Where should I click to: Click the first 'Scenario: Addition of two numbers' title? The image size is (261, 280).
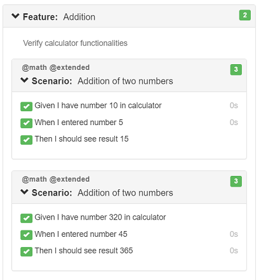(x=102, y=81)
